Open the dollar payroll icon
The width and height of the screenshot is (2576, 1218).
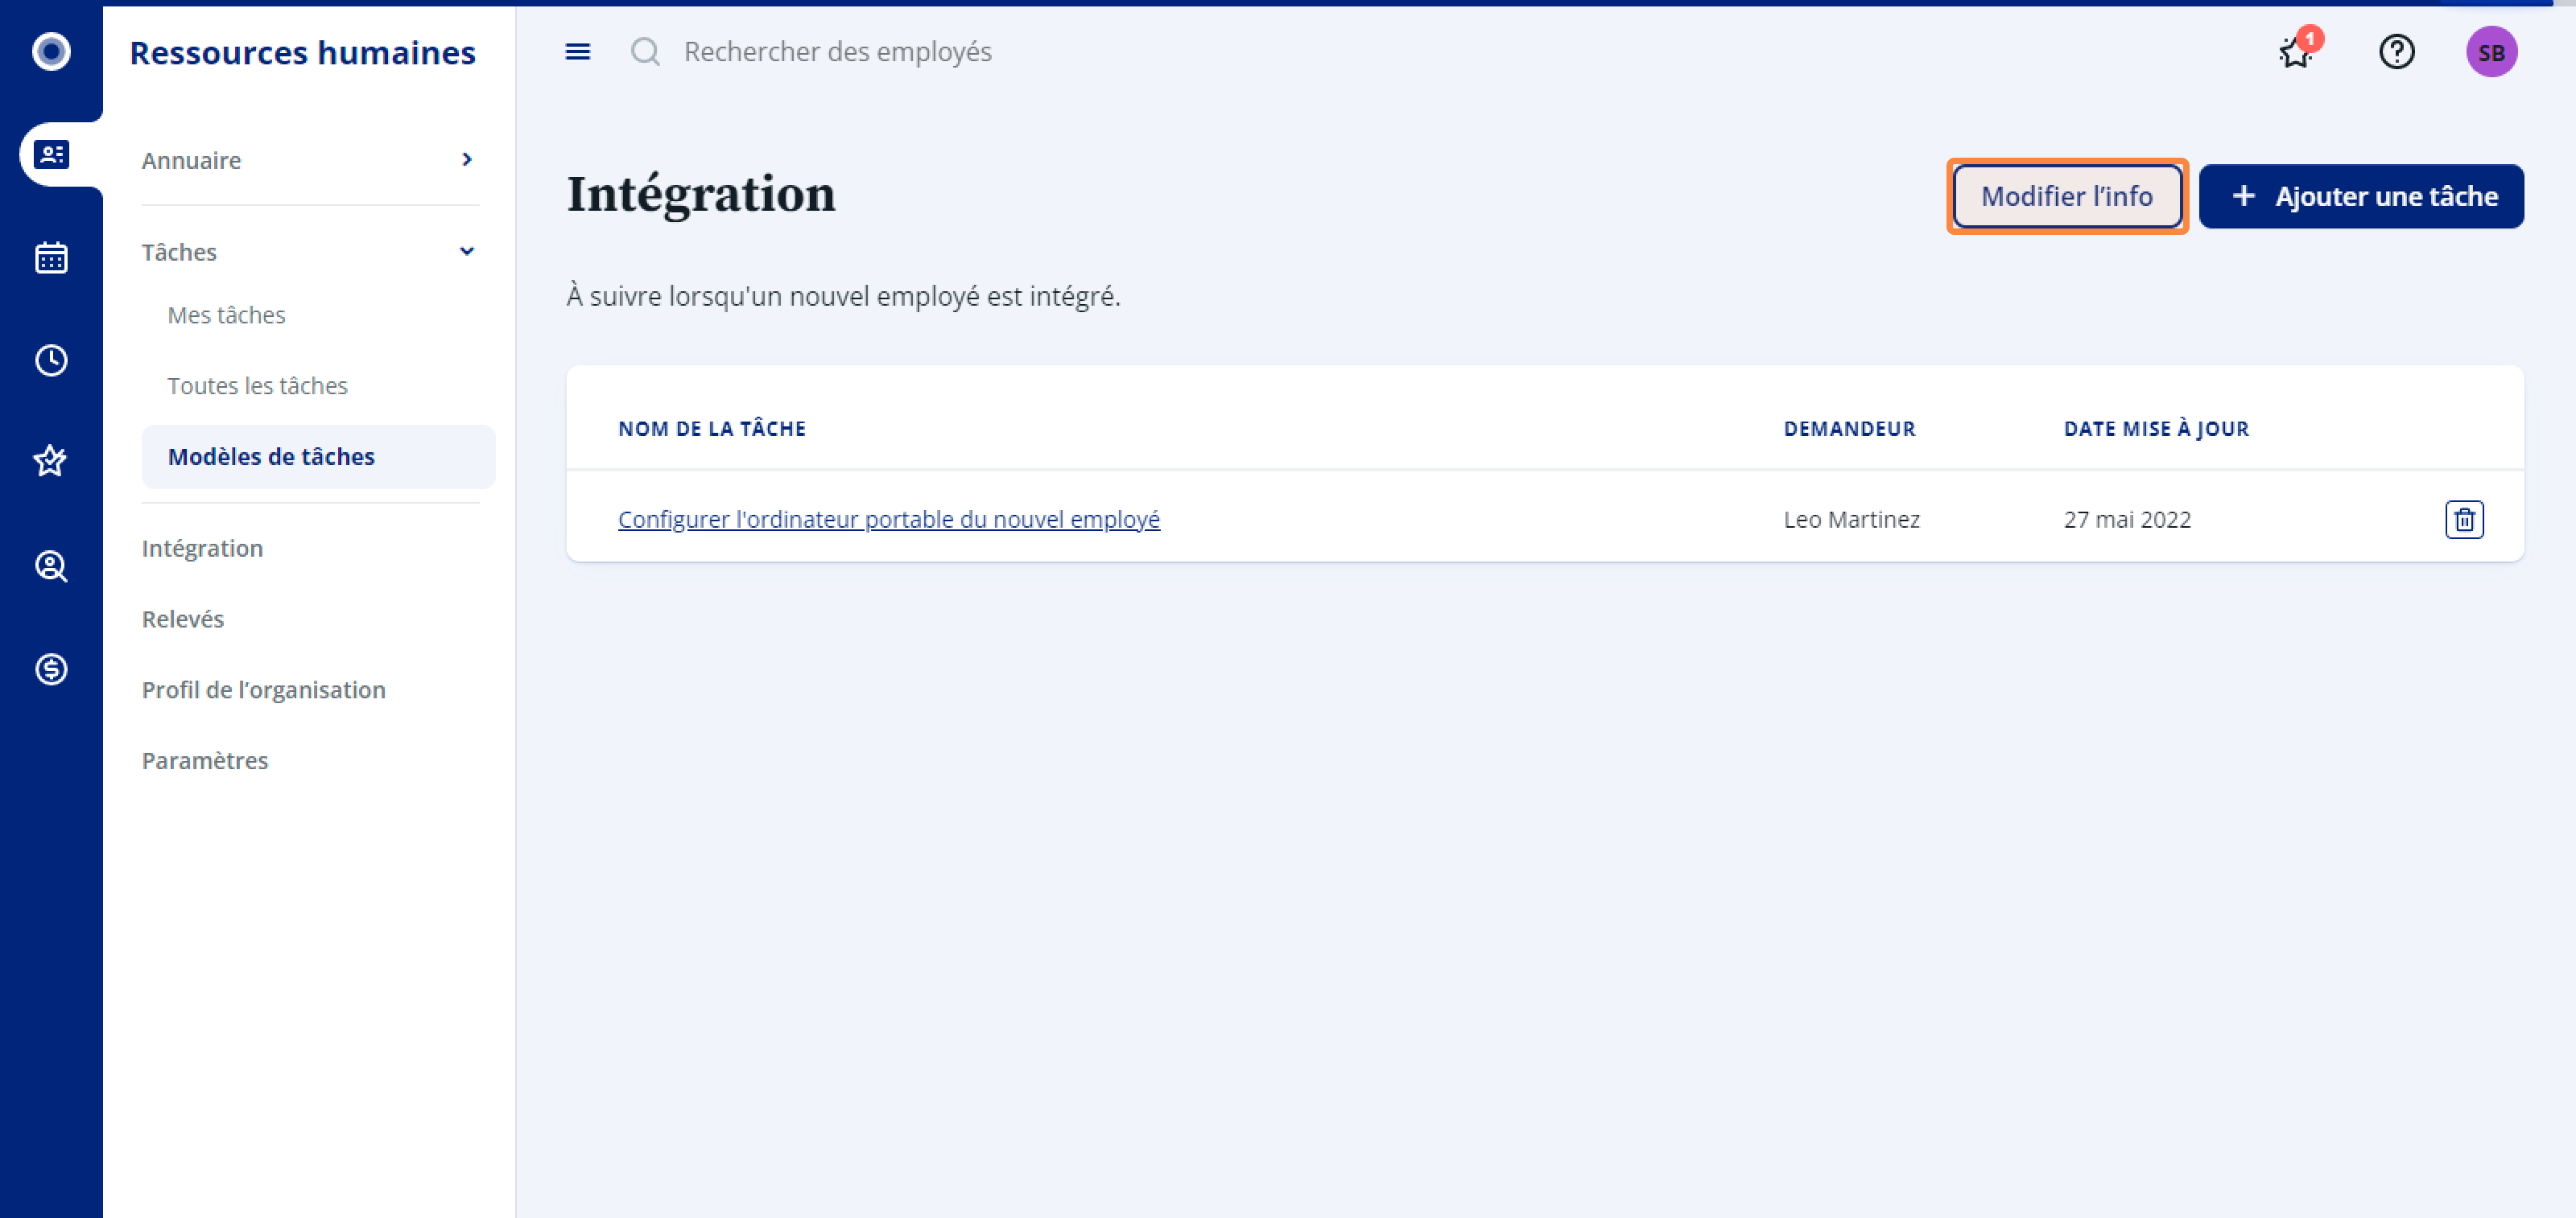[x=51, y=669]
